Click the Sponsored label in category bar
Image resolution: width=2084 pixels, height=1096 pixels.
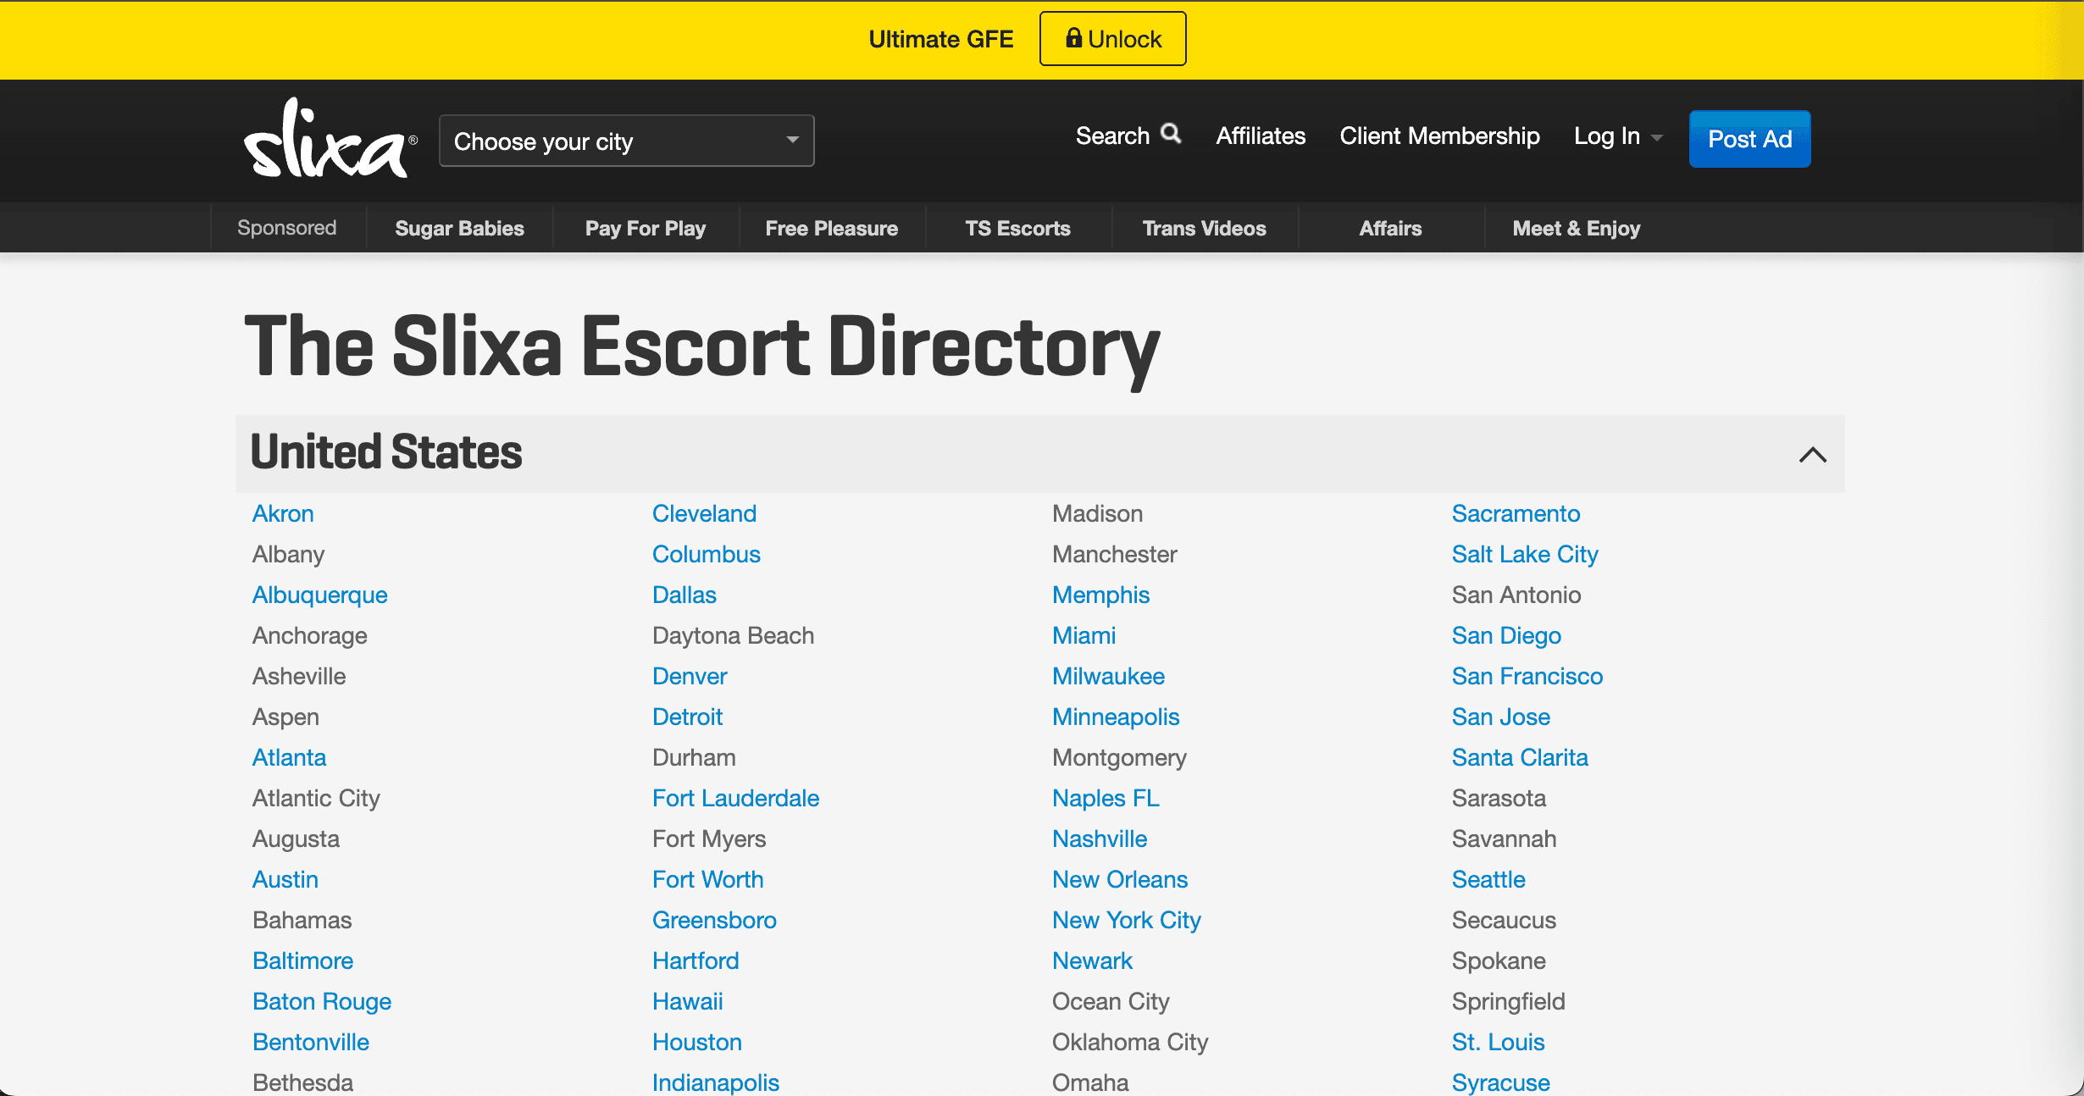click(287, 228)
